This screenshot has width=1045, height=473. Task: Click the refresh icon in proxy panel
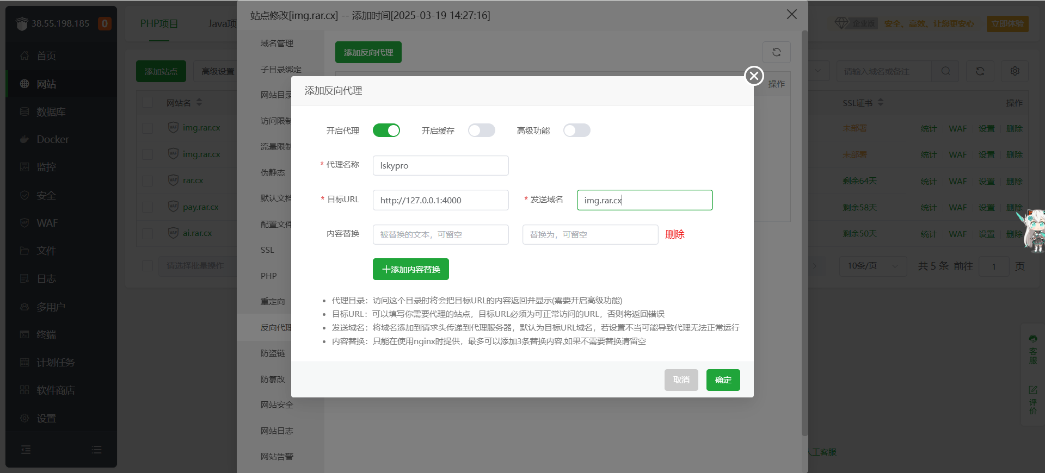click(x=776, y=52)
